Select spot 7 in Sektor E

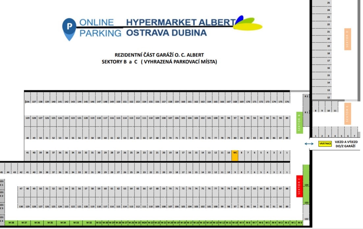pos(354,132)
